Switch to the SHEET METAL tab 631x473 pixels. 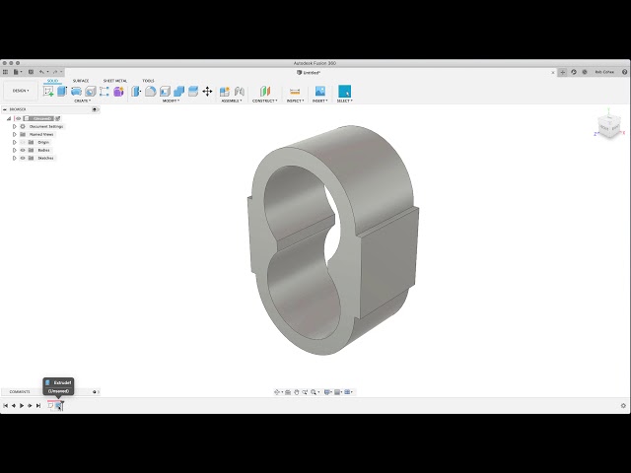coord(115,81)
